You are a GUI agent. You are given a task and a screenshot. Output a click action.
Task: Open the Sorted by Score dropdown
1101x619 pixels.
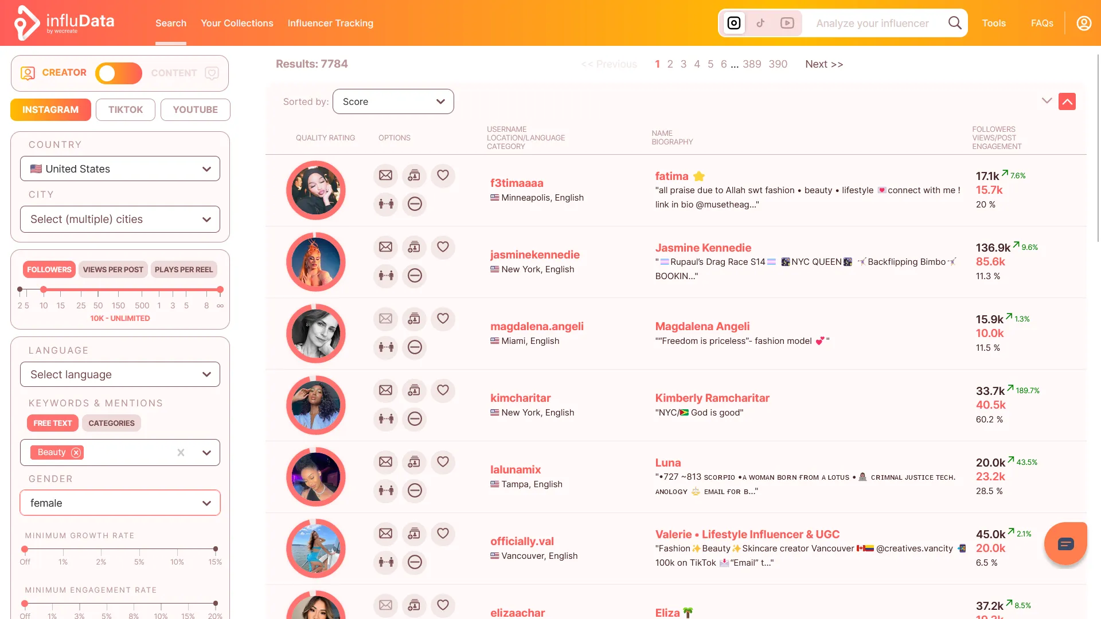(x=393, y=101)
